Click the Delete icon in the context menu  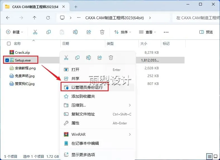pyautogui.click(x=111, y=58)
